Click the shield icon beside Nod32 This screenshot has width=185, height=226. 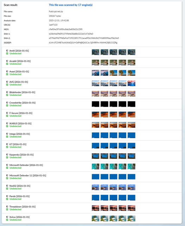pyautogui.click(x=7, y=186)
